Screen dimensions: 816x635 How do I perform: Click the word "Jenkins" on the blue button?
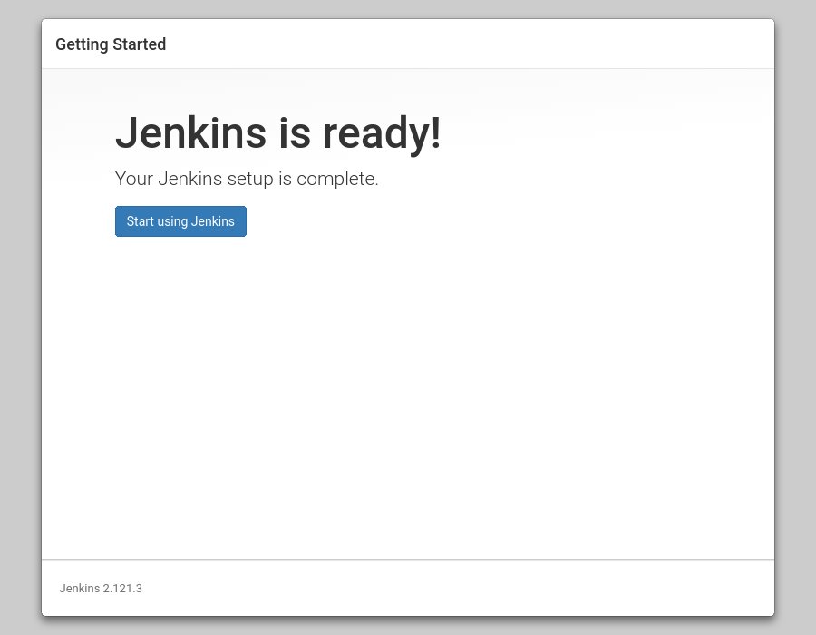[213, 221]
